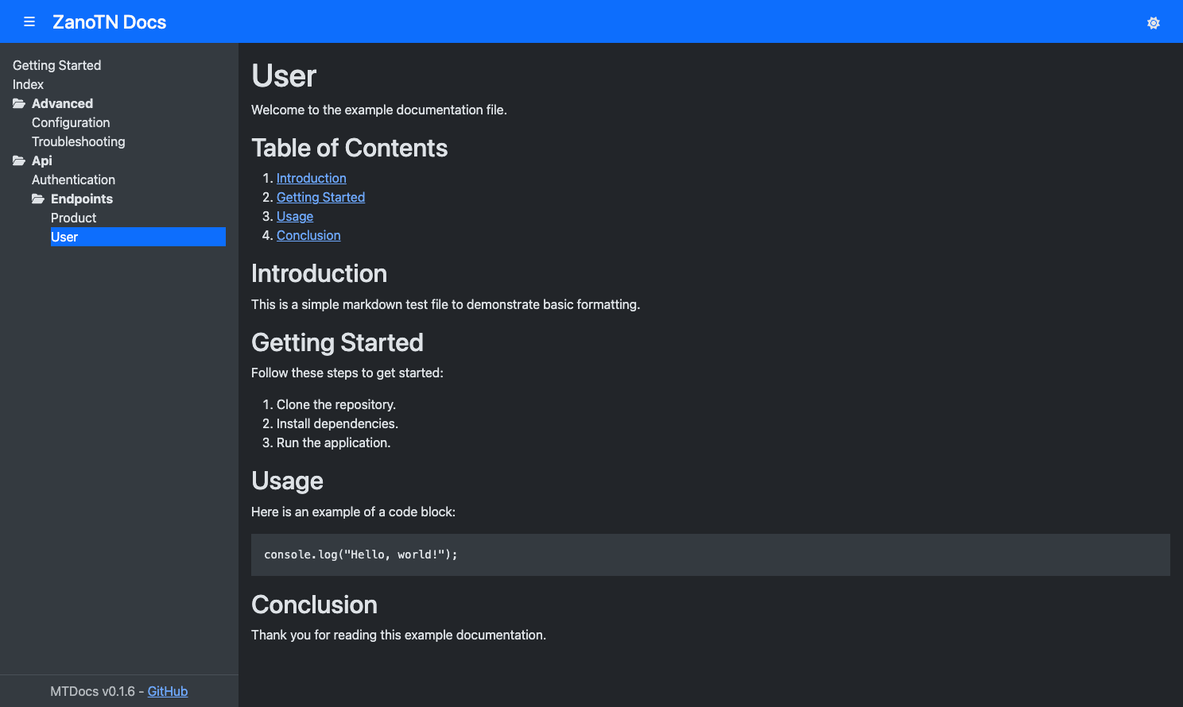1183x707 pixels.
Task: Collapse the Api section in the sidebar
Action: click(x=41, y=160)
